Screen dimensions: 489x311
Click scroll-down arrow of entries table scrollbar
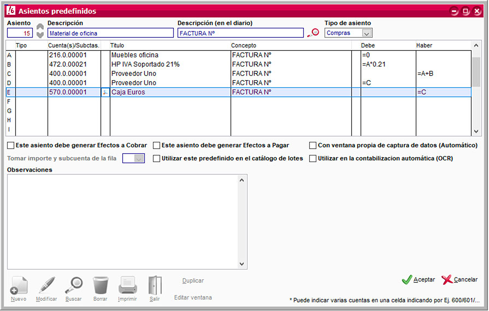(476, 131)
